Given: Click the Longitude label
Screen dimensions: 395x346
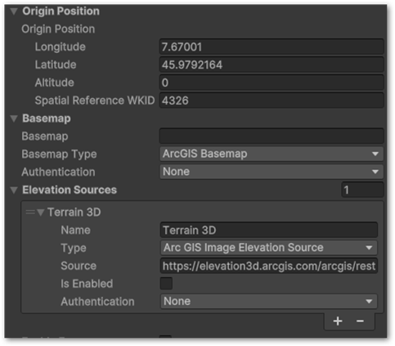Looking at the screenshot, I should click(61, 47).
